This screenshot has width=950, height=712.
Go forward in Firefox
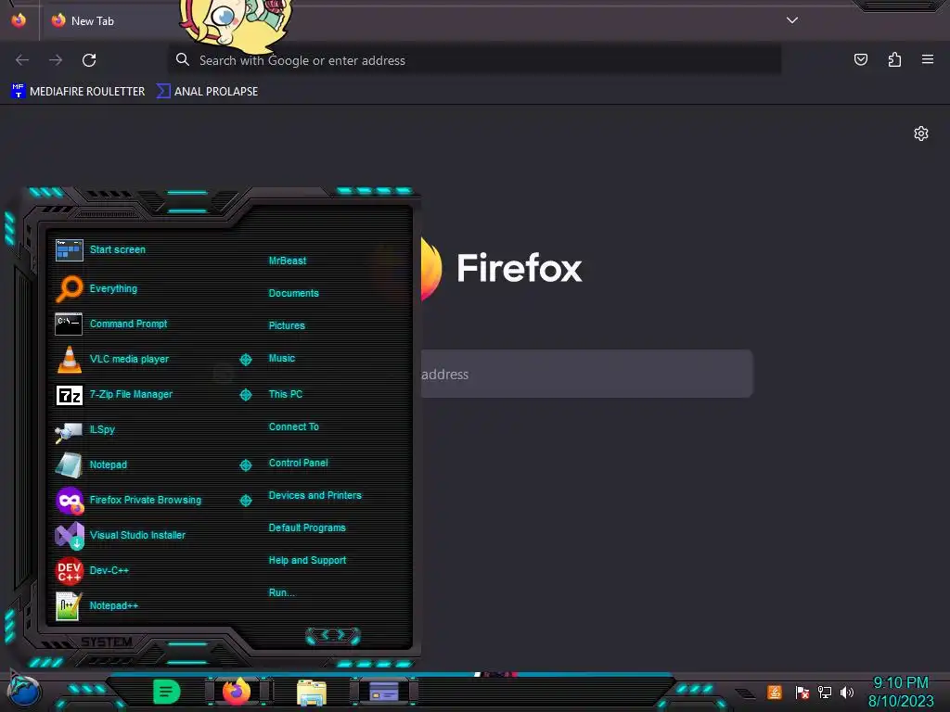[x=56, y=60]
